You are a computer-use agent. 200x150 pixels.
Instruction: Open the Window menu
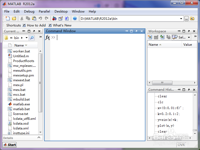click(78, 11)
